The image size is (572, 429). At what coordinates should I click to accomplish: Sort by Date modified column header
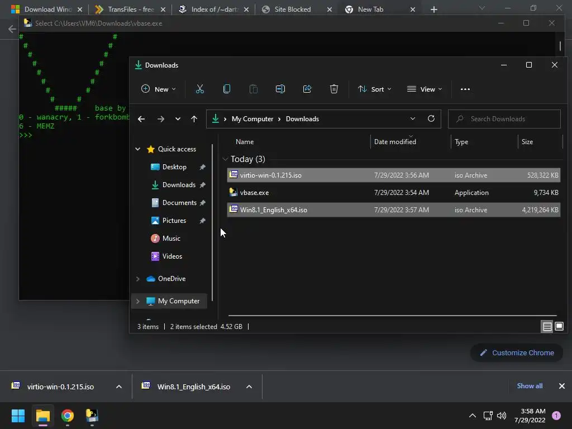click(x=395, y=141)
